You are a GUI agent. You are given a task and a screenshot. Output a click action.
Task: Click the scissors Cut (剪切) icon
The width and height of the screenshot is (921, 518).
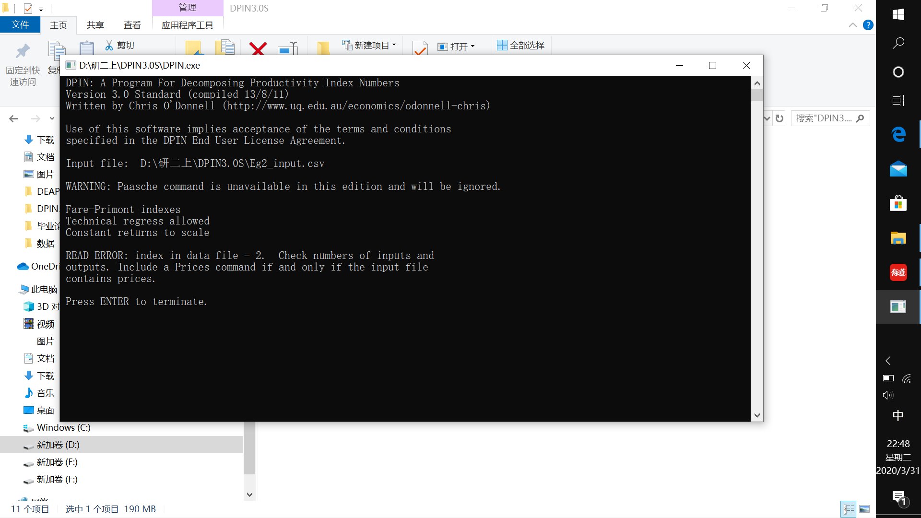[109, 45]
